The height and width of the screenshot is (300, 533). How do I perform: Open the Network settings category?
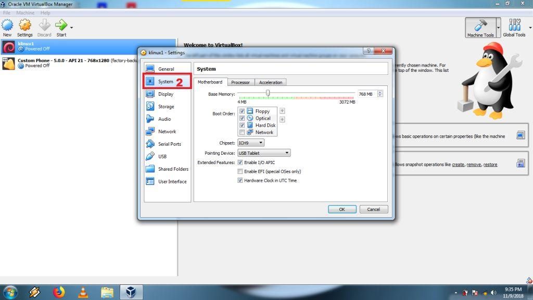tap(167, 132)
